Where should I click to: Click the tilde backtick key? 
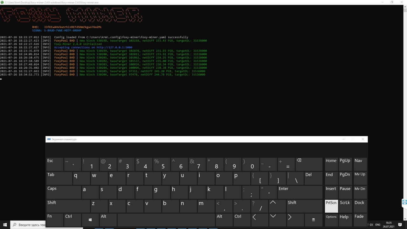point(72,164)
